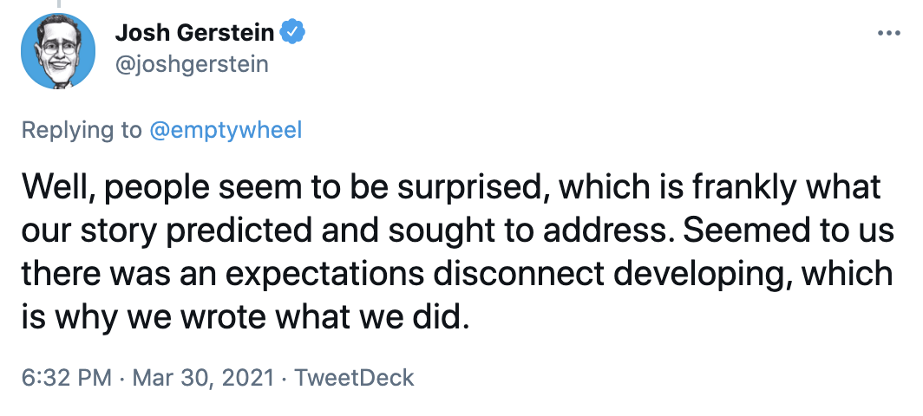The image size is (923, 416).
Task: Click the thread connector line above avatar
Action: point(58,4)
